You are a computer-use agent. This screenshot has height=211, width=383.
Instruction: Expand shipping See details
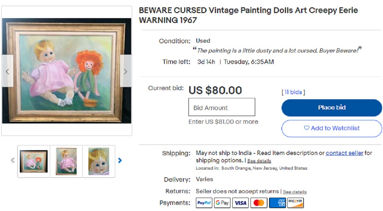[x=259, y=161]
